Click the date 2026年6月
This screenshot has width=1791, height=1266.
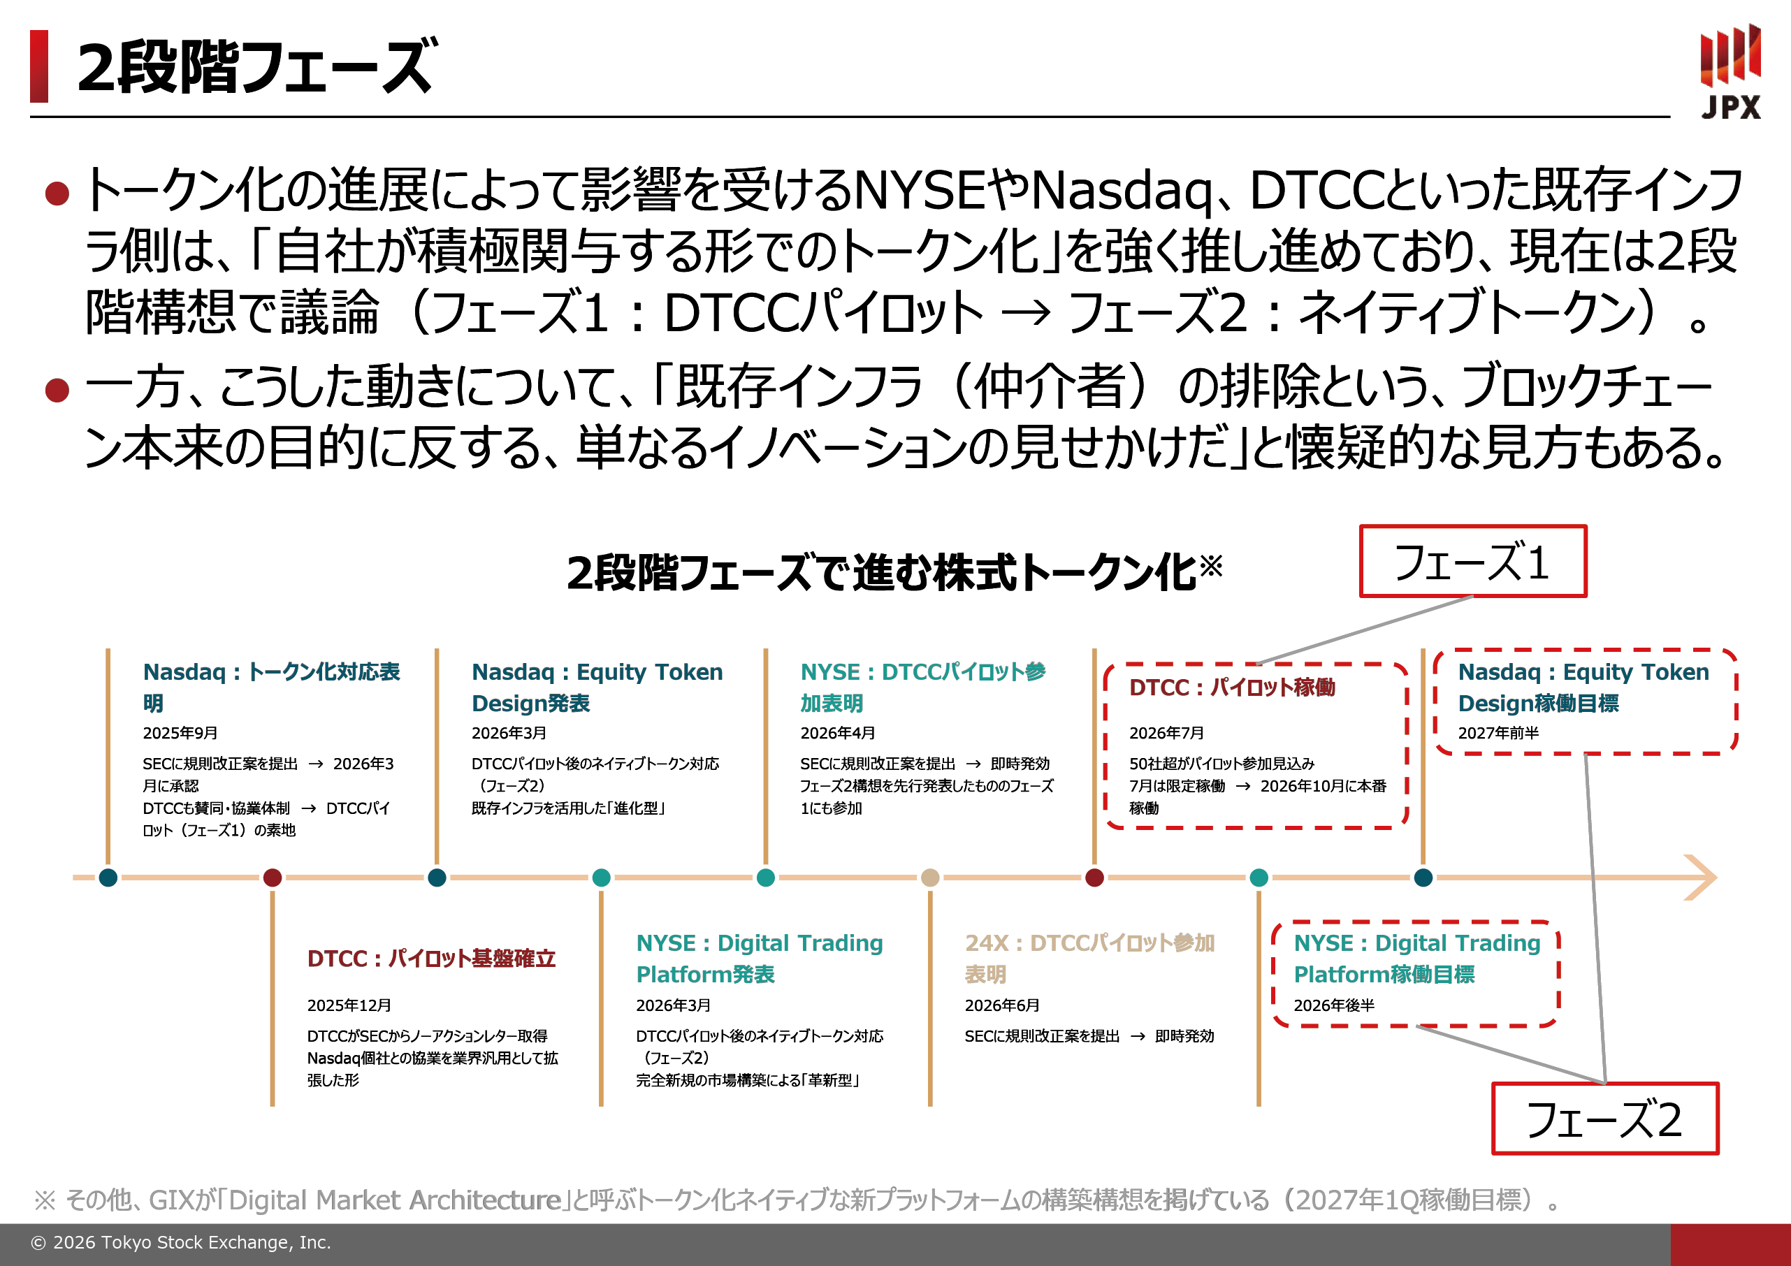1002,1005
